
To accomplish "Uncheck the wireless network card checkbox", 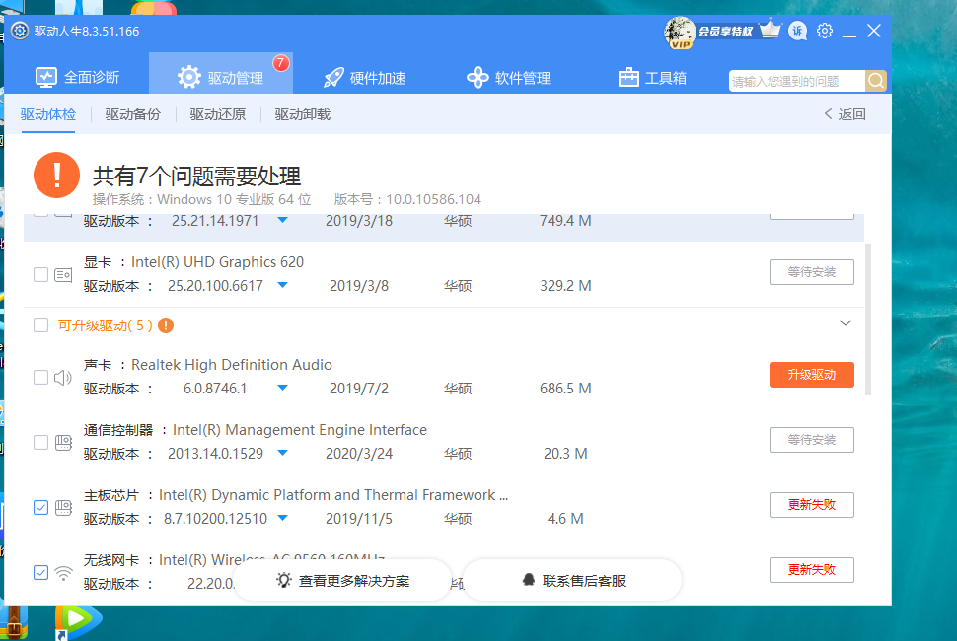I will coord(40,573).
